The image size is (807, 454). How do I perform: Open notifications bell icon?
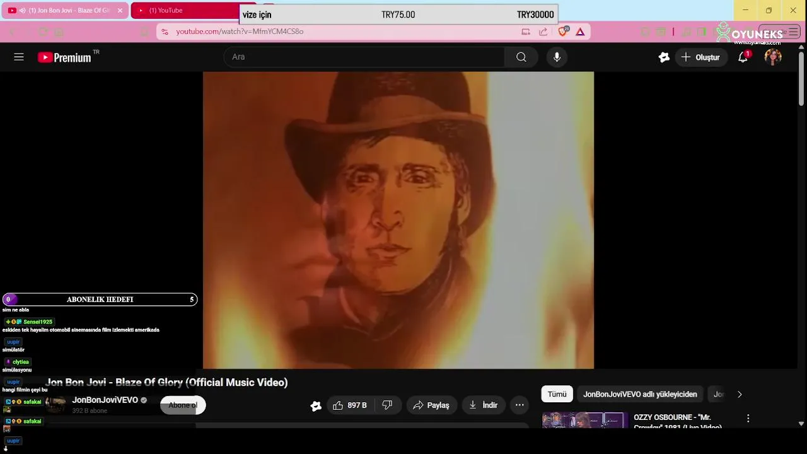tap(744, 57)
